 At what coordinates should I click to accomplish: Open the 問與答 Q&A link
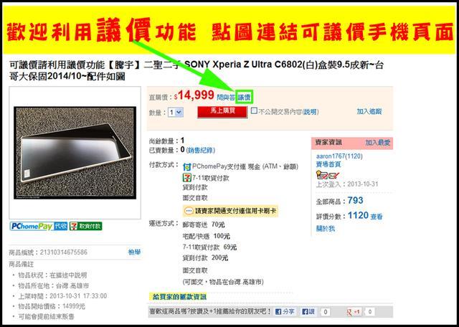[x=226, y=98]
